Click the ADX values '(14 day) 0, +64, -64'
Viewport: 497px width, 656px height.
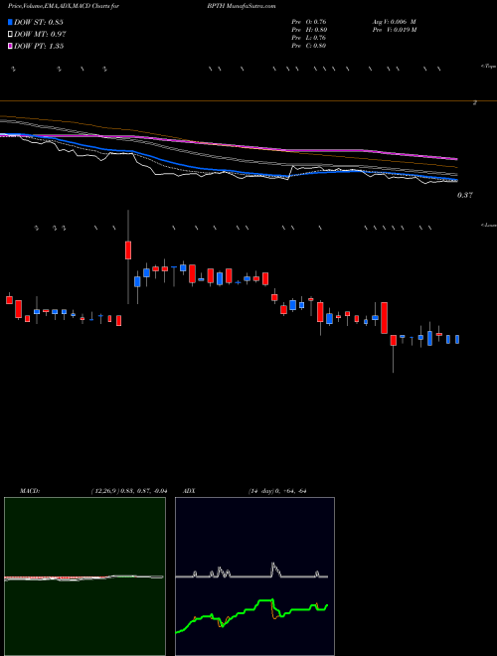click(277, 491)
